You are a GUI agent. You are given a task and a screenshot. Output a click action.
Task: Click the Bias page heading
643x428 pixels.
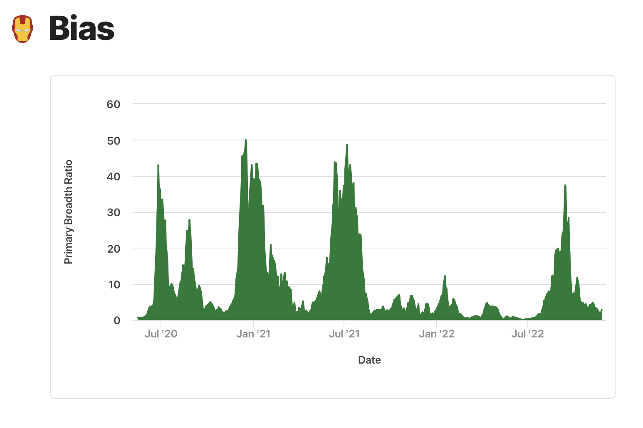click(x=82, y=28)
